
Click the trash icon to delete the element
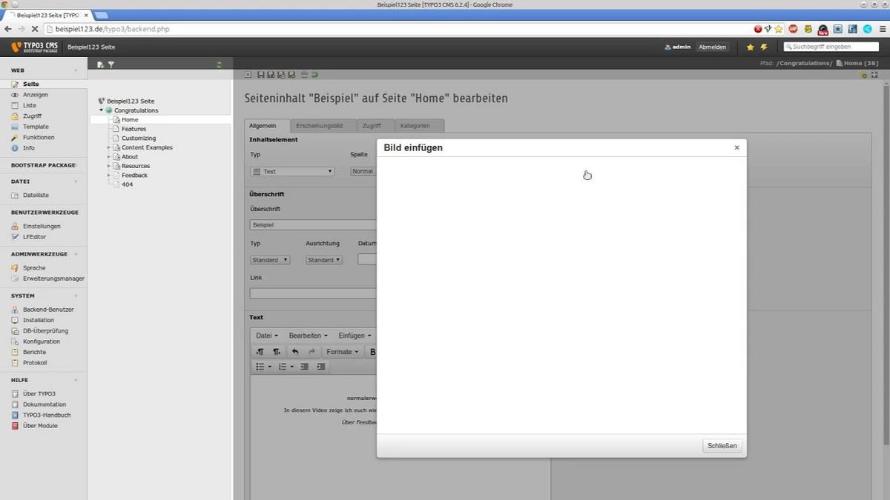[303, 74]
